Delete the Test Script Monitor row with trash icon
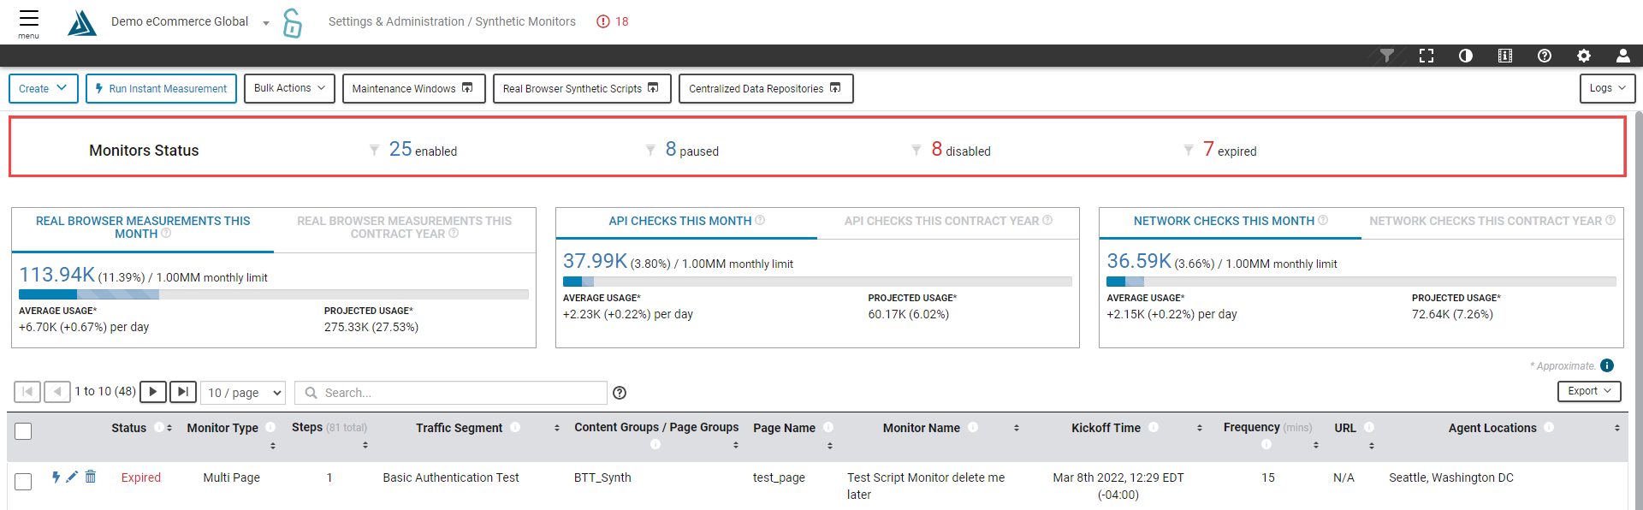 pyautogui.click(x=91, y=477)
